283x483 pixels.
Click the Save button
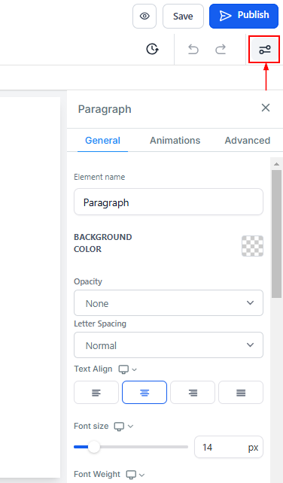click(x=183, y=16)
